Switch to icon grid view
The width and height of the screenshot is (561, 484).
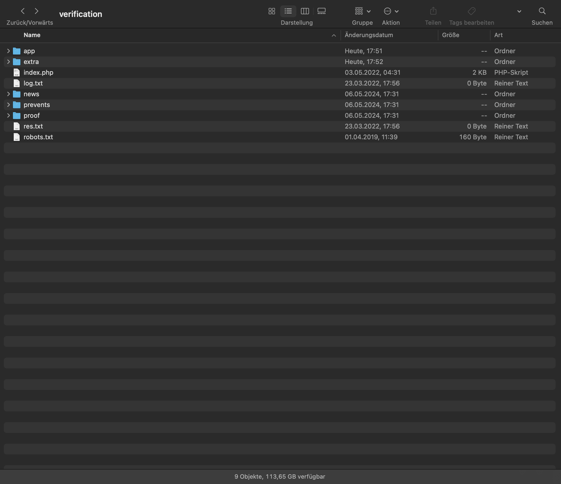(272, 11)
